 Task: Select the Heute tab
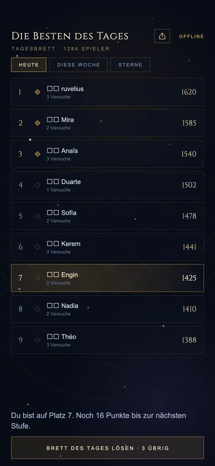point(29,65)
